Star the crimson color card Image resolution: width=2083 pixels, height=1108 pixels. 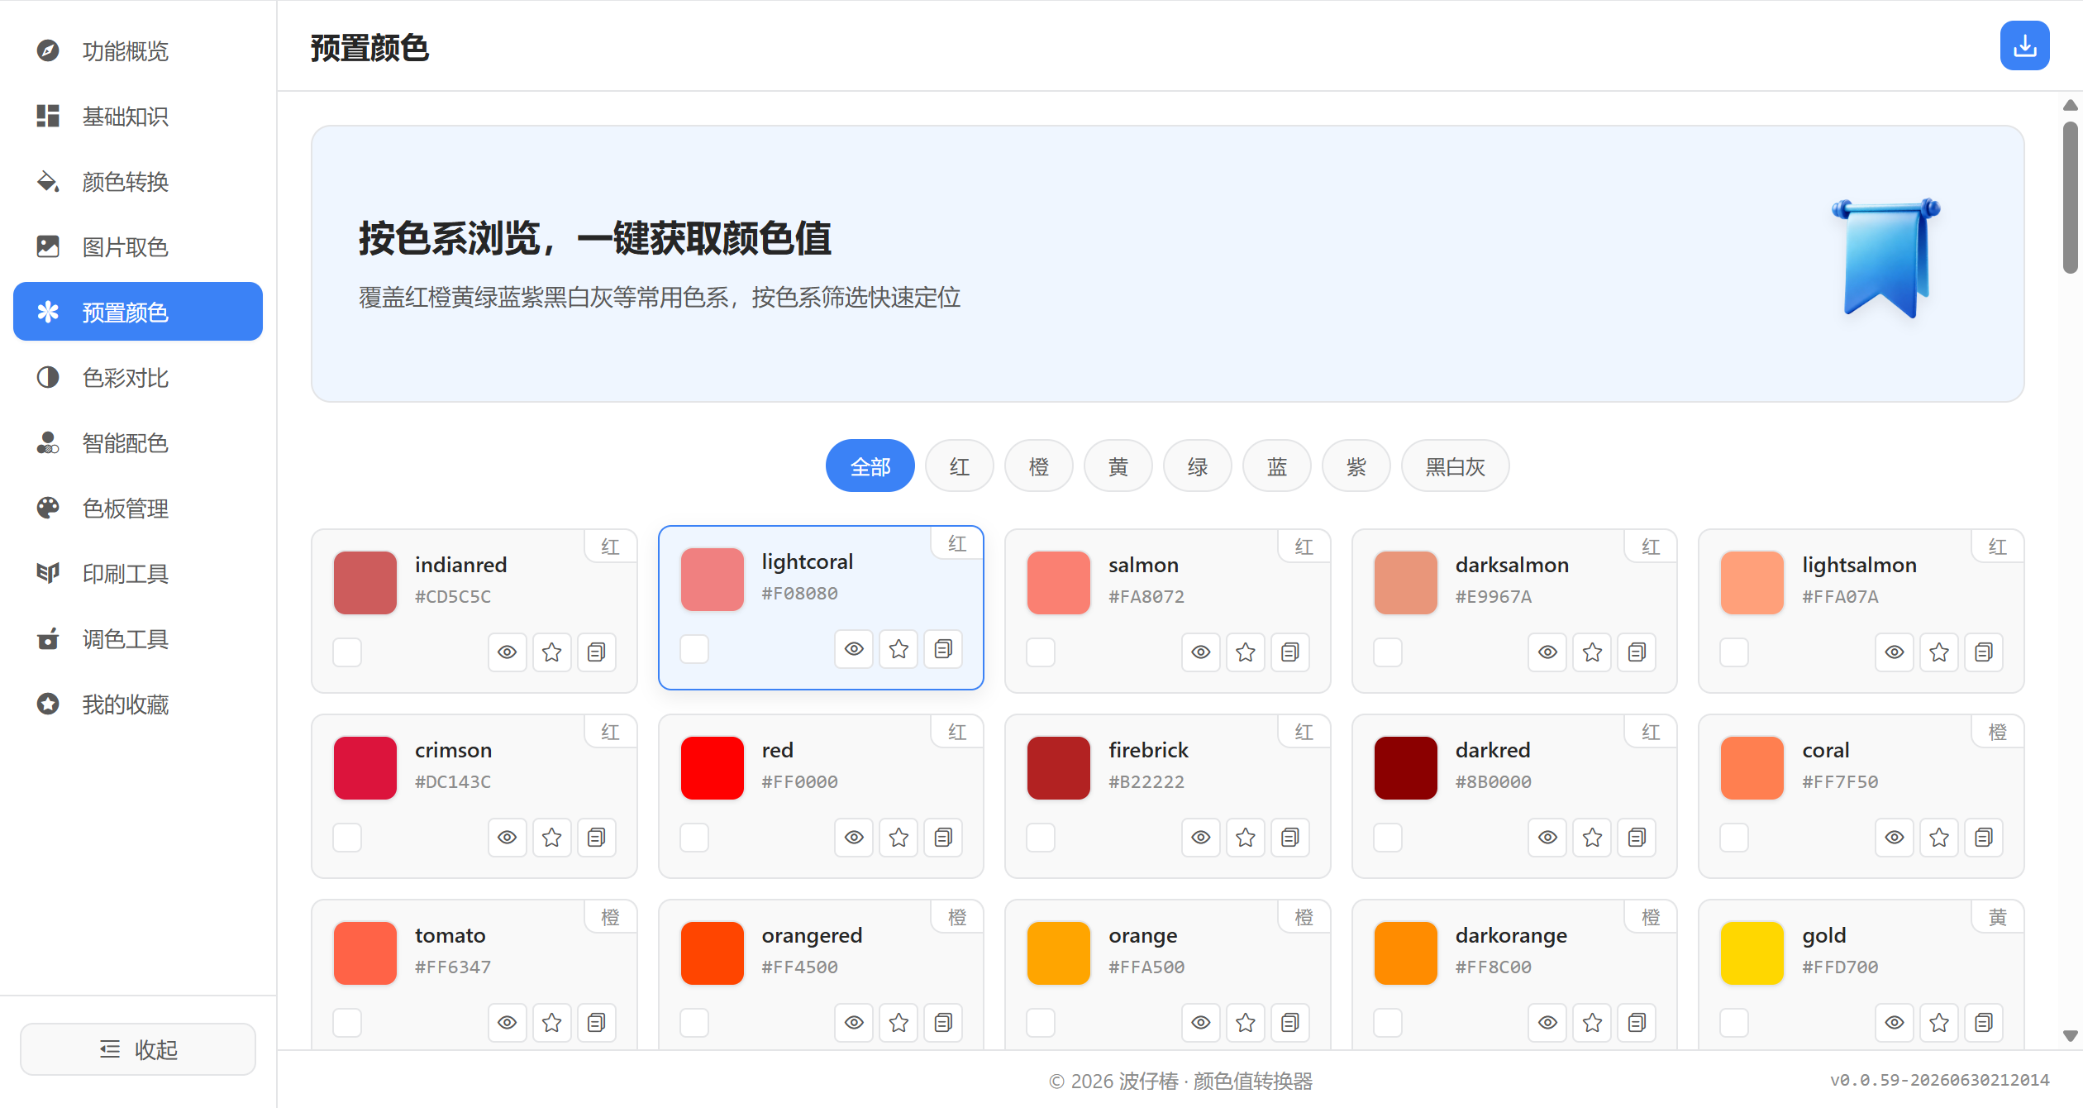click(x=551, y=838)
